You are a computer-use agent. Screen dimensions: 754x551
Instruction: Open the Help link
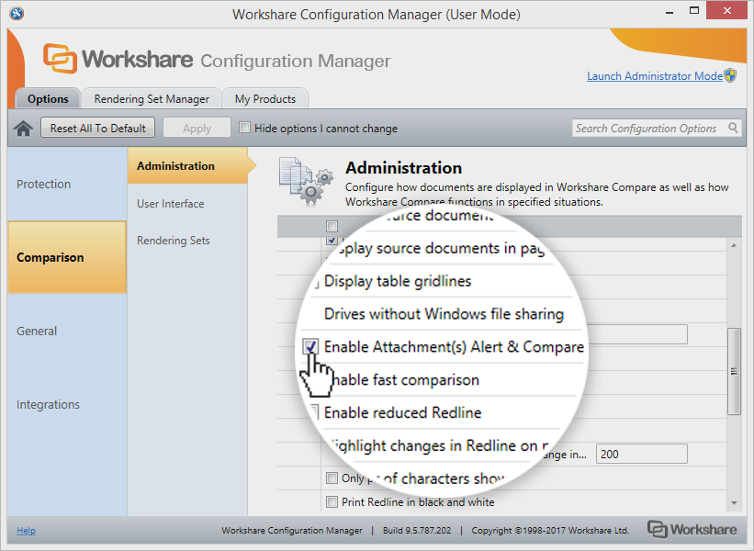point(26,530)
